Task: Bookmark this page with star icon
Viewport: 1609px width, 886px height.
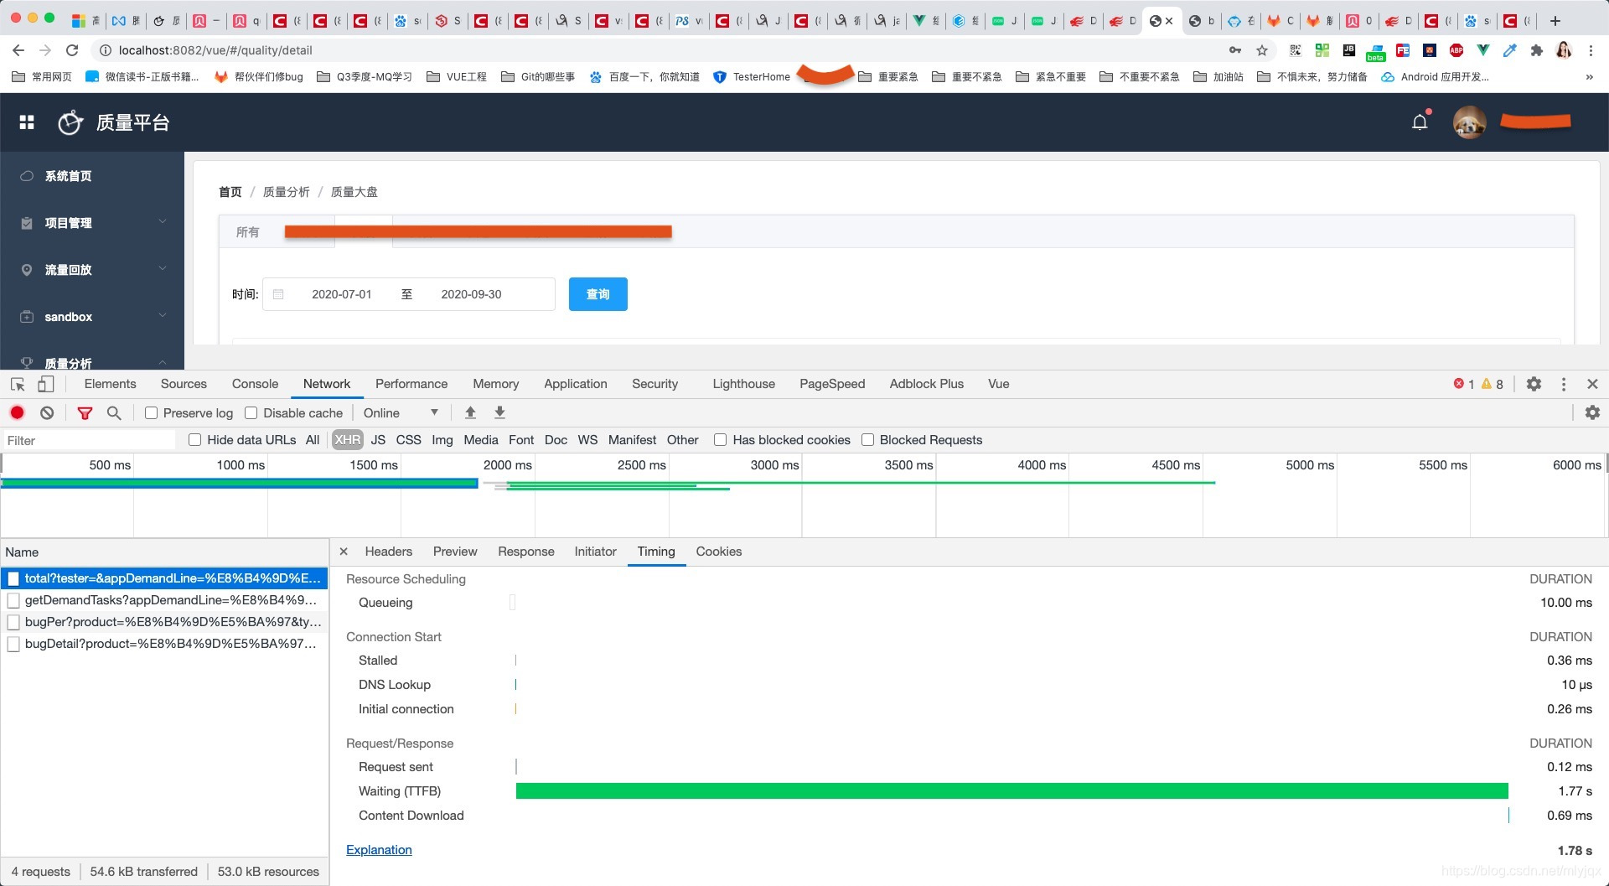Action: coord(1262,50)
